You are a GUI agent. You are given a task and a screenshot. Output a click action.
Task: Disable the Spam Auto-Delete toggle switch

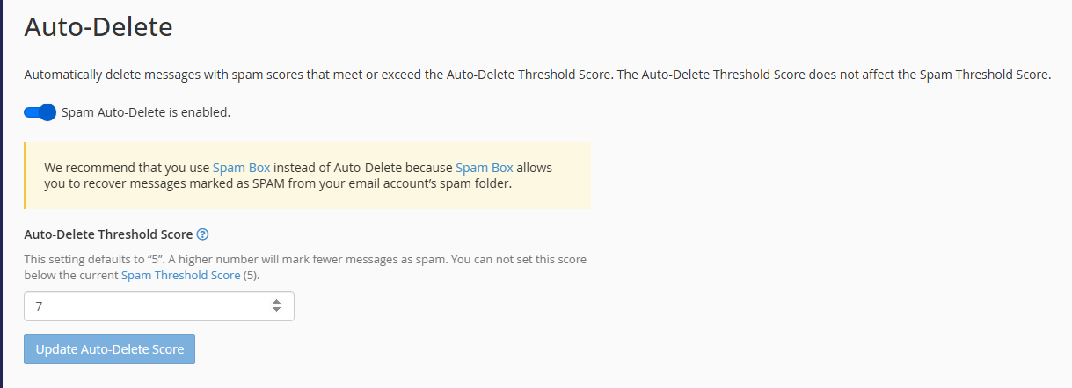point(40,112)
